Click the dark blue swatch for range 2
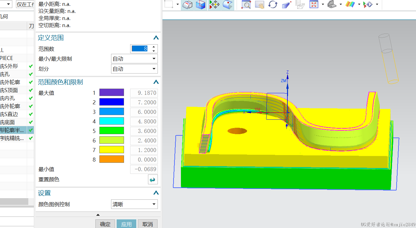Screen dimensions: 416x228 point(111,102)
